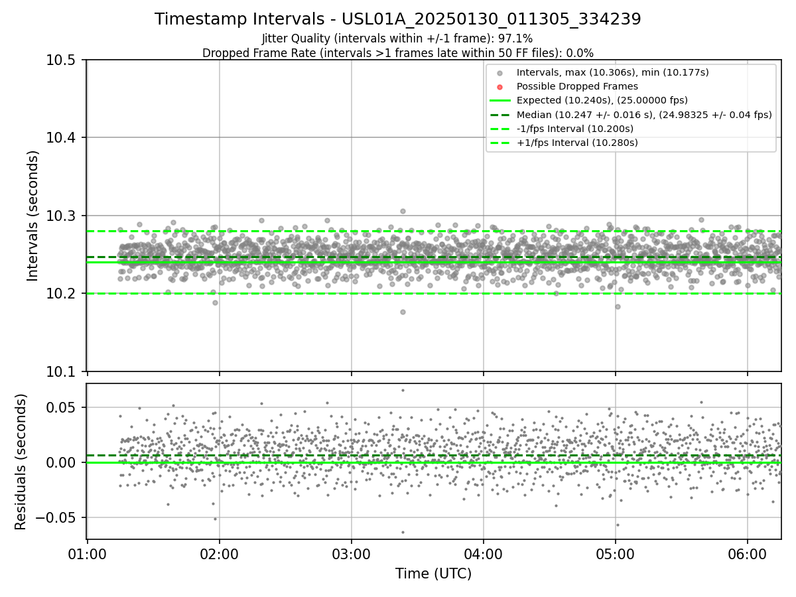Click the highest residual point near 03:23
Image resolution: width=796 pixels, height=597 pixels.
(403, 390)
